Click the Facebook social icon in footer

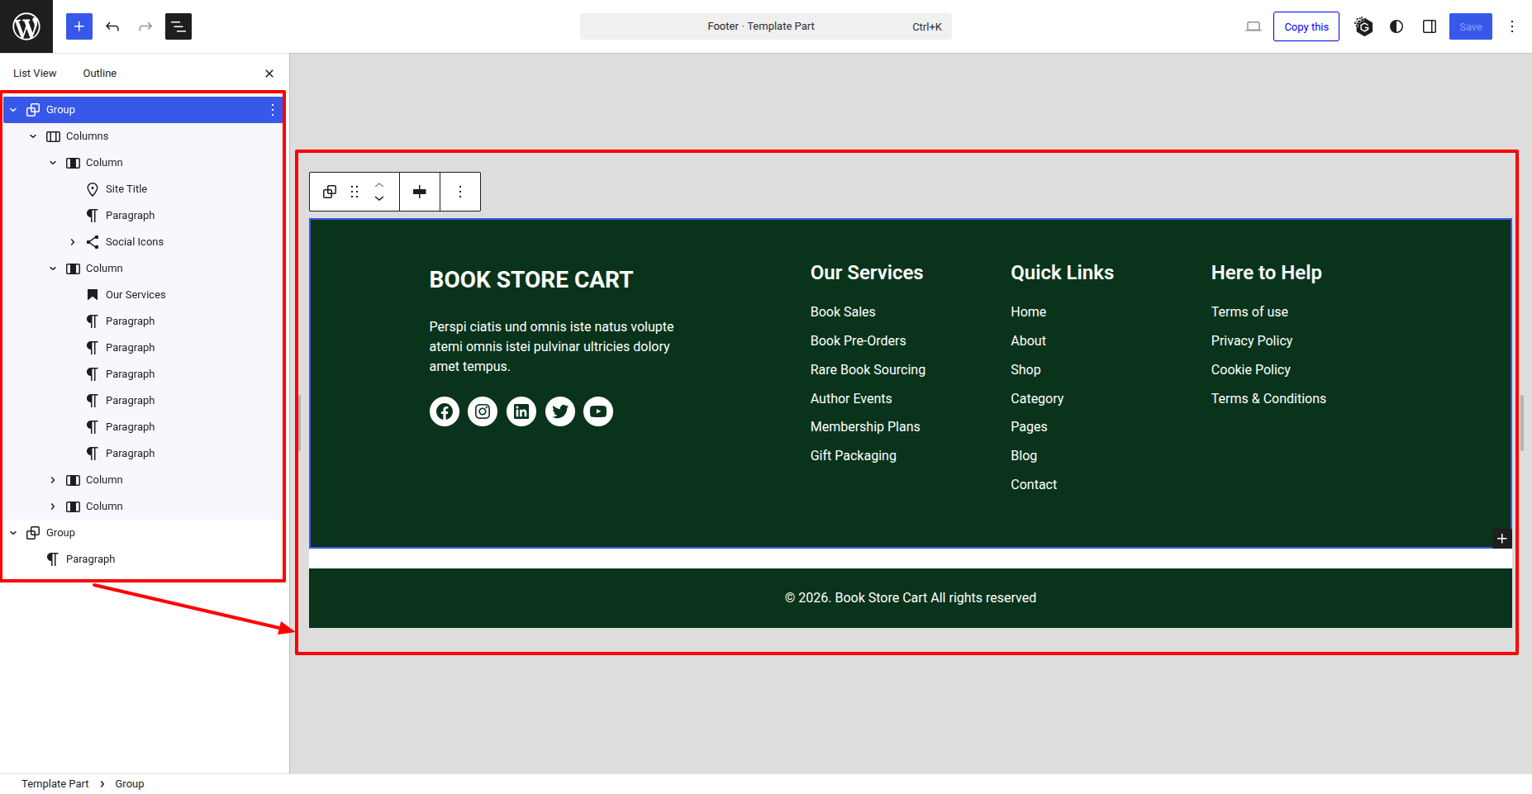point(445,411)
